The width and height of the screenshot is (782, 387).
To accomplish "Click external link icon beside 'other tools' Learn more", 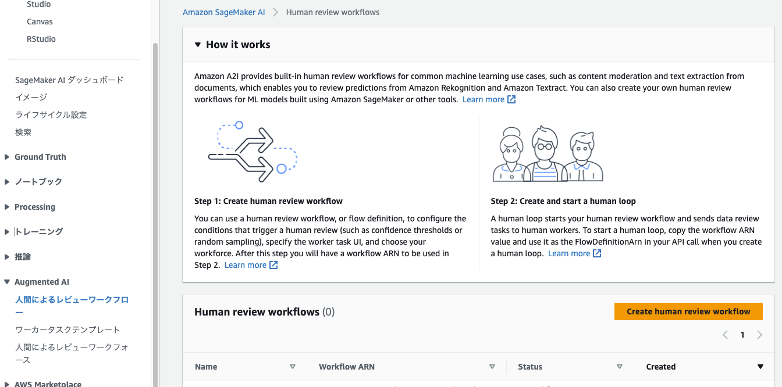I will pyautogui.click(x=511, y=99).
